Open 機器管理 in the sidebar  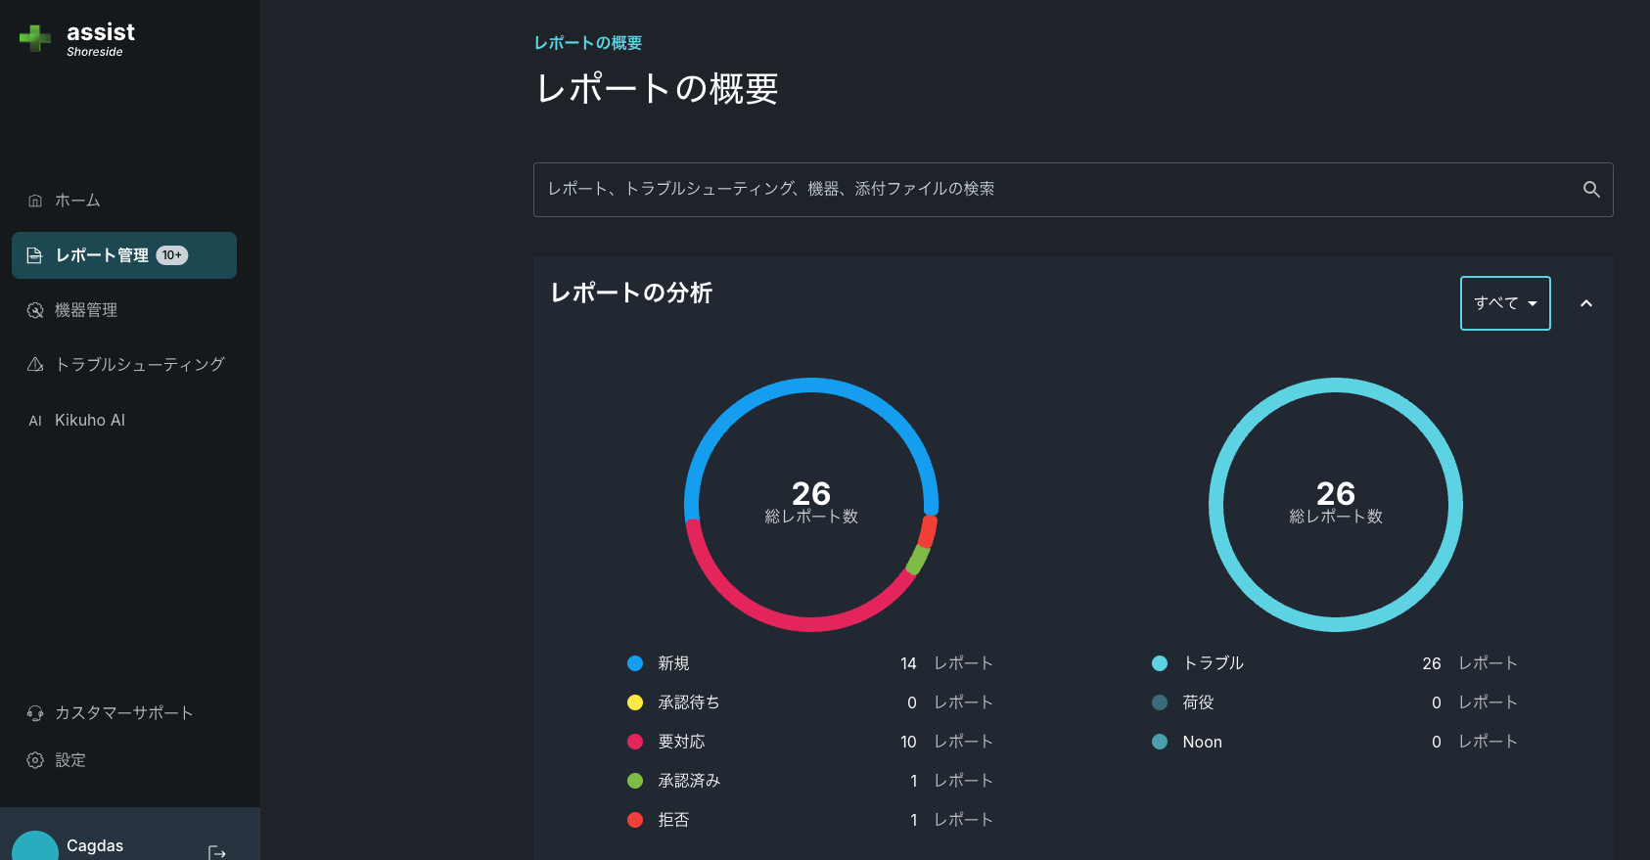tap(124, 310)
